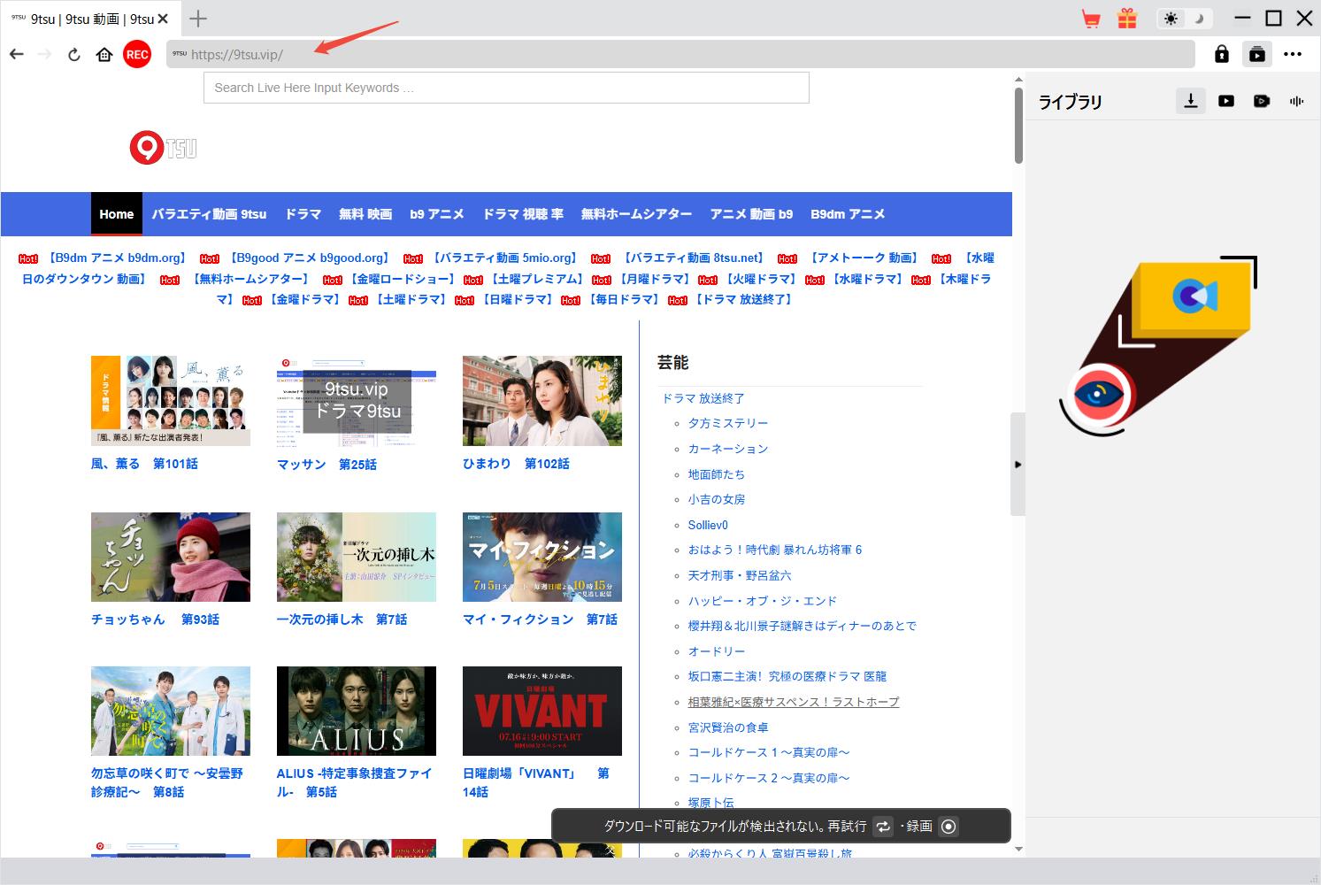Open 勿忘草の咲く町で 第8話 title link

166,782
